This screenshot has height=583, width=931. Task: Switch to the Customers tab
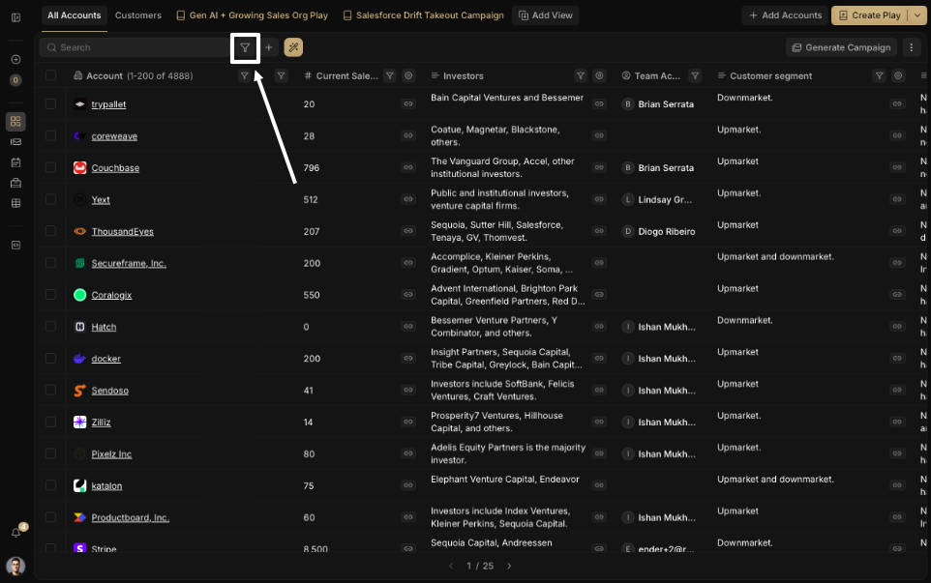point(137,15)
